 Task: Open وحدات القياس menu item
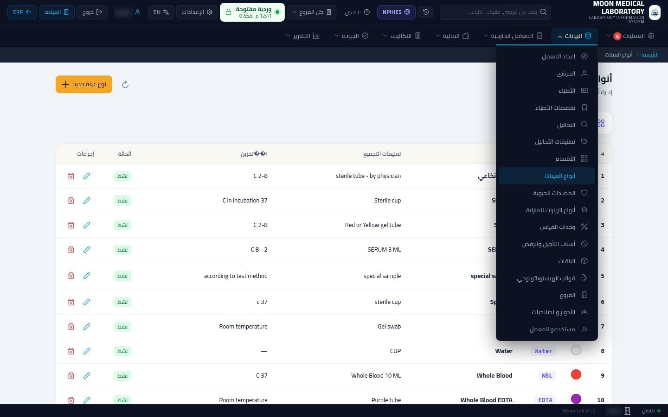click(546, 227)
